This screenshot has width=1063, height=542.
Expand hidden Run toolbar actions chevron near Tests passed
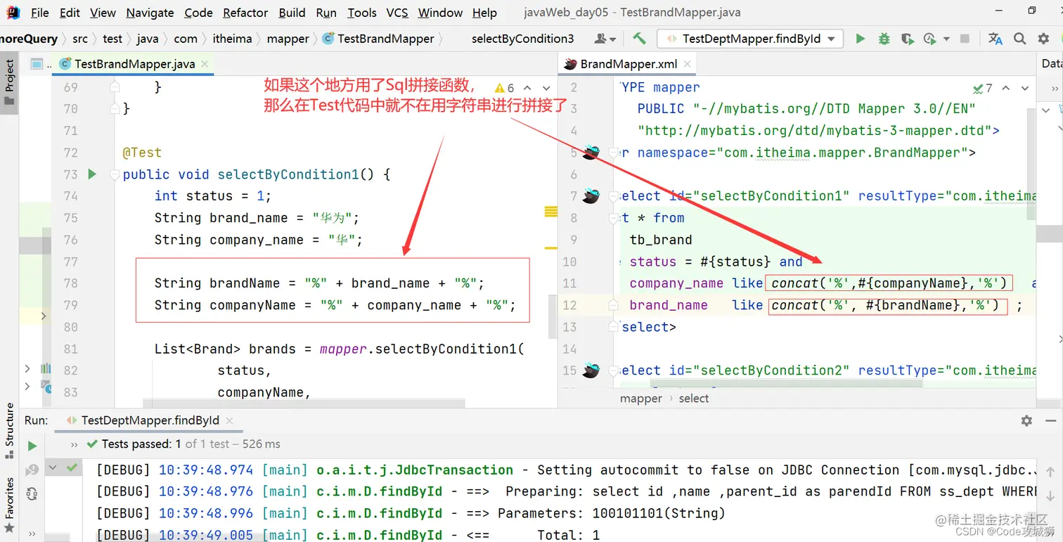[x=75, y=445]
